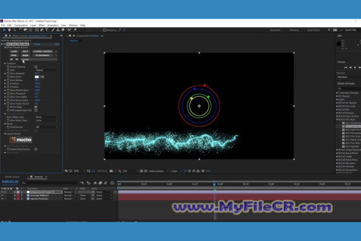
Task: Open the graph editor icon in timeline
Action: tap(112, 183)
